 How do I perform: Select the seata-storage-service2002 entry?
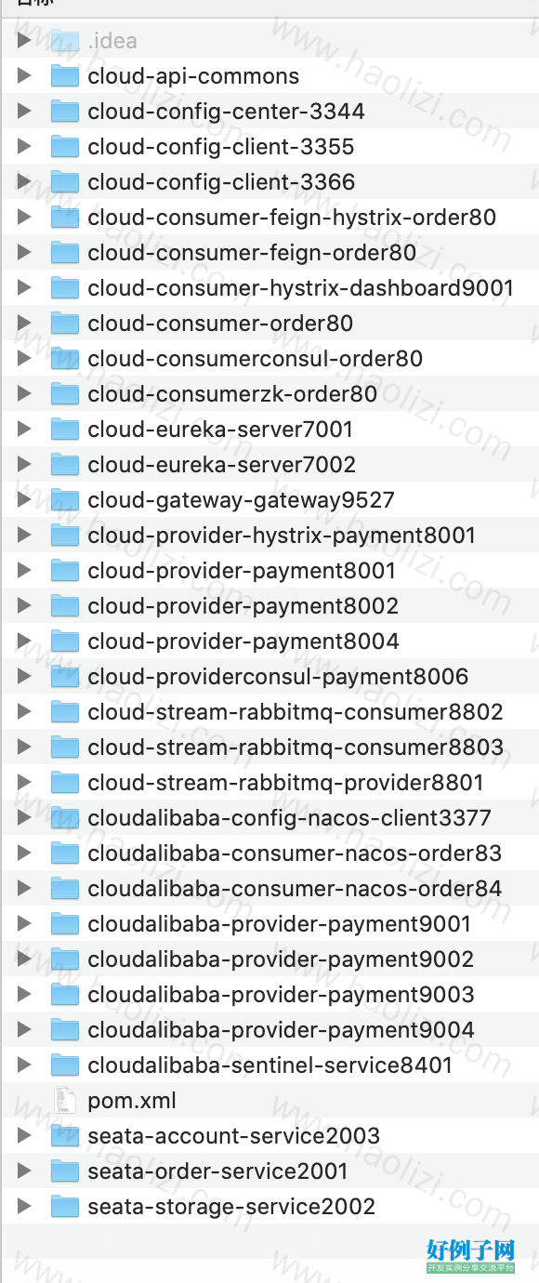click(269, 1207)
